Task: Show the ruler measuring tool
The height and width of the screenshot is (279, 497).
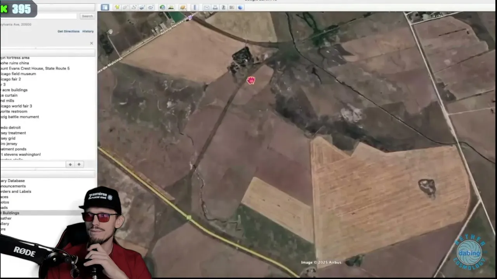Action: pyautogui.click(x=195, y=7)
